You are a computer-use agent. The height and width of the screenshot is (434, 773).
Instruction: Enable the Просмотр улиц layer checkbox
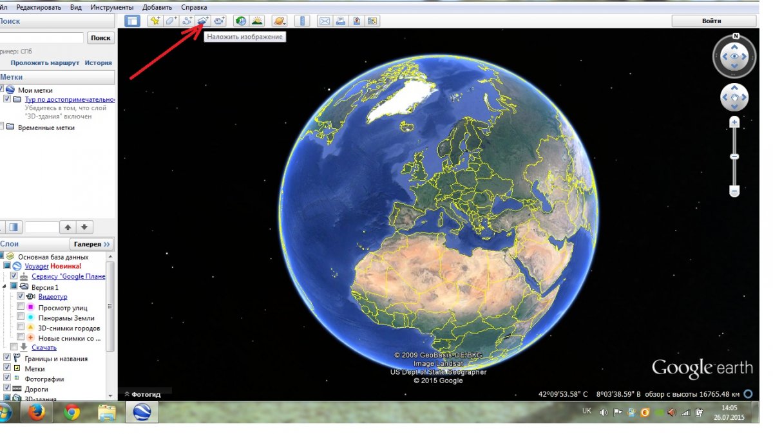pyautogui.click(x=21, y=308)
